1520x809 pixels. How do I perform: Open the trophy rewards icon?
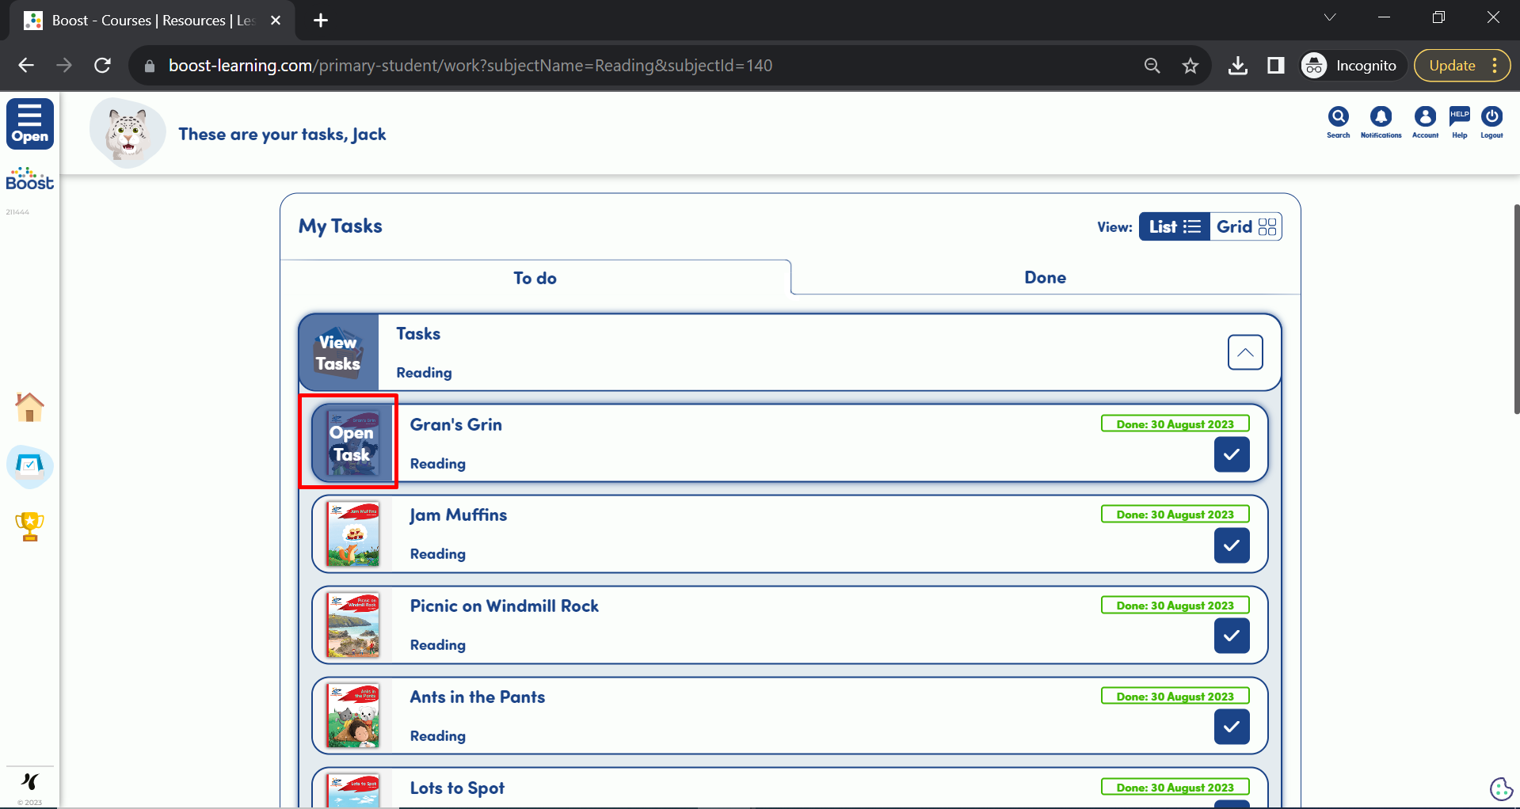pyautogui.click(x=30, y=526)
